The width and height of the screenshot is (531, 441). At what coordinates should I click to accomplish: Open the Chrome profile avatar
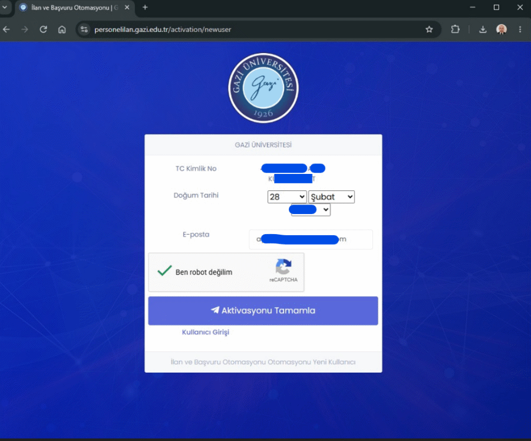click(502, 29)
